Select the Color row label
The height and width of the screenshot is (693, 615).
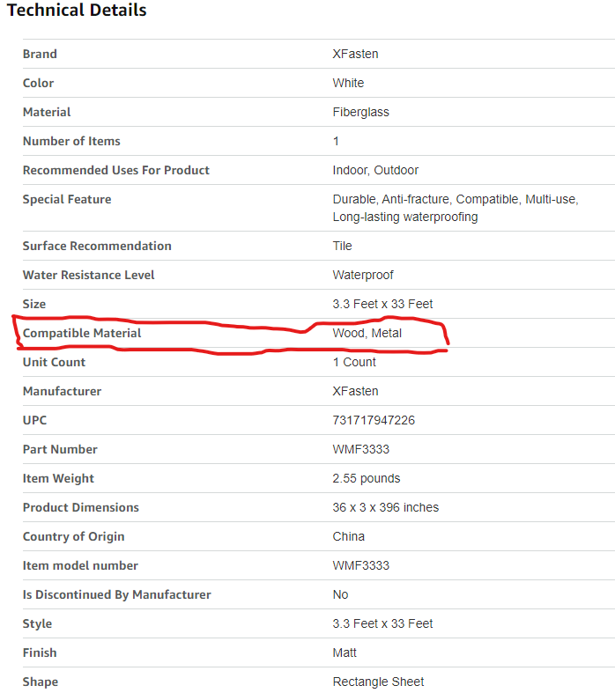(38, 83)
